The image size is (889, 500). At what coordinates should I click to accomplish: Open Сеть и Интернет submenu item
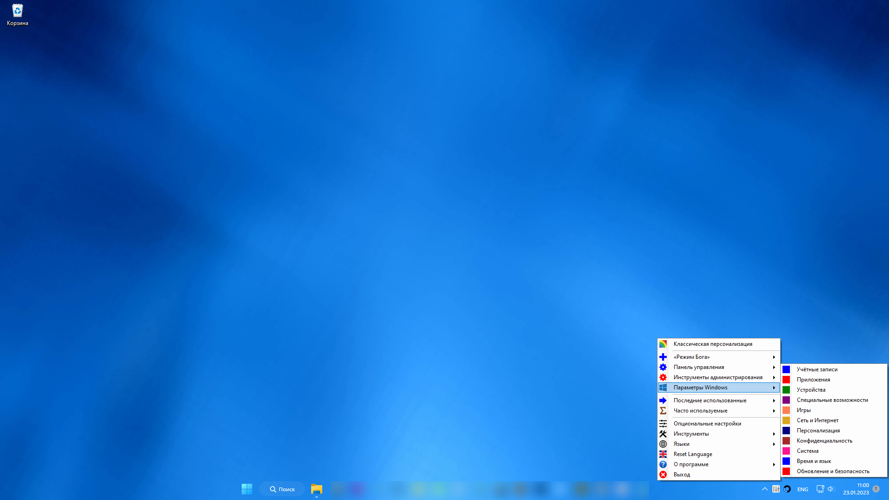[834, 420]
